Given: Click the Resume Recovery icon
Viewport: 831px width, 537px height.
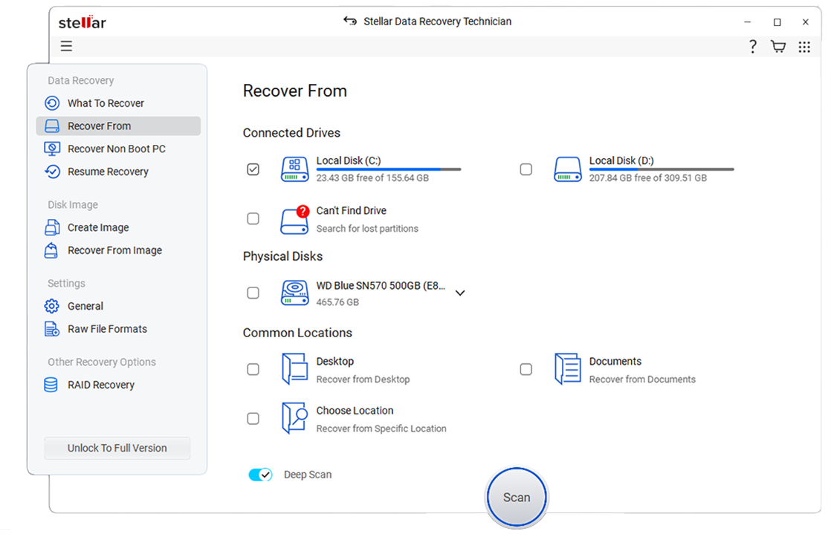Looking at the screenshot, I should 52,172.
